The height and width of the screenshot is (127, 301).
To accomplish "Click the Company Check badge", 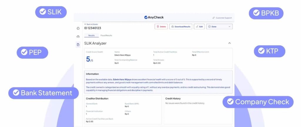I will [258, 102].
